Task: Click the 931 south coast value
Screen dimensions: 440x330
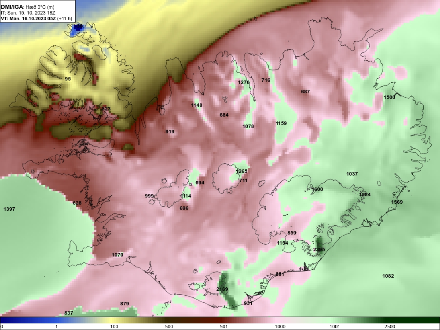Action: point(248,303)
